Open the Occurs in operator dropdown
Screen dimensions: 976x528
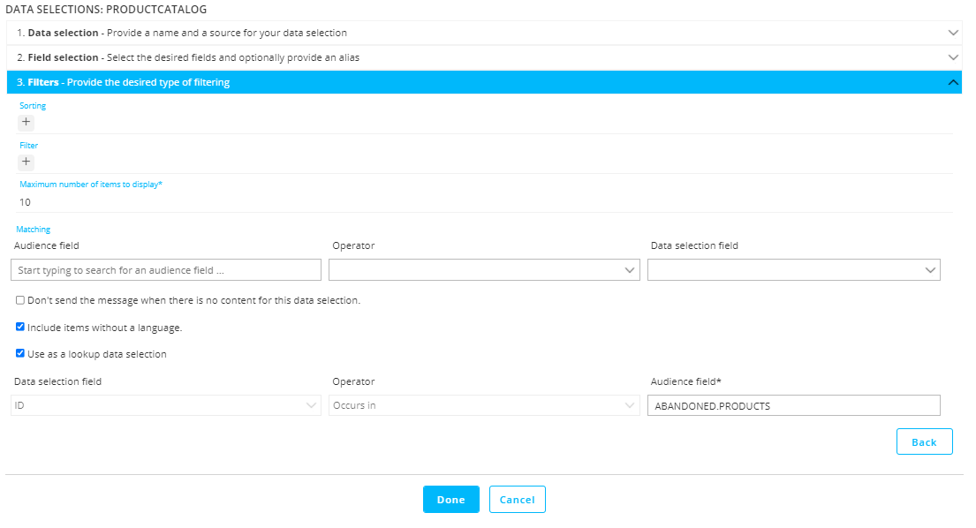483,405
